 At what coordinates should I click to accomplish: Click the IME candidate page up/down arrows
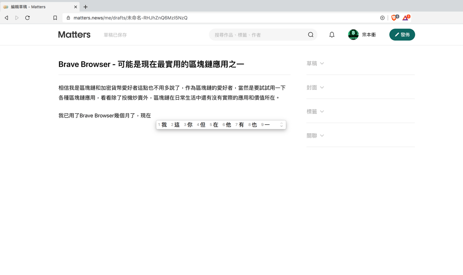click(x=281, y=125)
